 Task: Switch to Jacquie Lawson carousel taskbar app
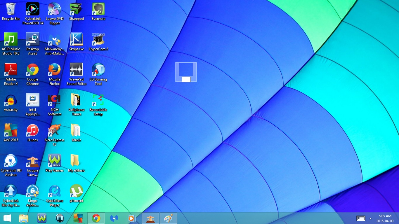pyautogui.click(x=150, y=218)
